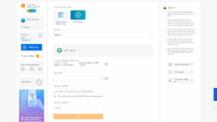Click the referral promotion banner
217x122 pixels.
click(31, 106)
